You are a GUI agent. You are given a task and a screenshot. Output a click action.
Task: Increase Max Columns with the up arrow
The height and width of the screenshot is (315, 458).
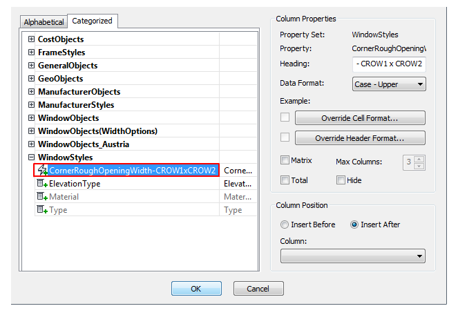(419, 160)
